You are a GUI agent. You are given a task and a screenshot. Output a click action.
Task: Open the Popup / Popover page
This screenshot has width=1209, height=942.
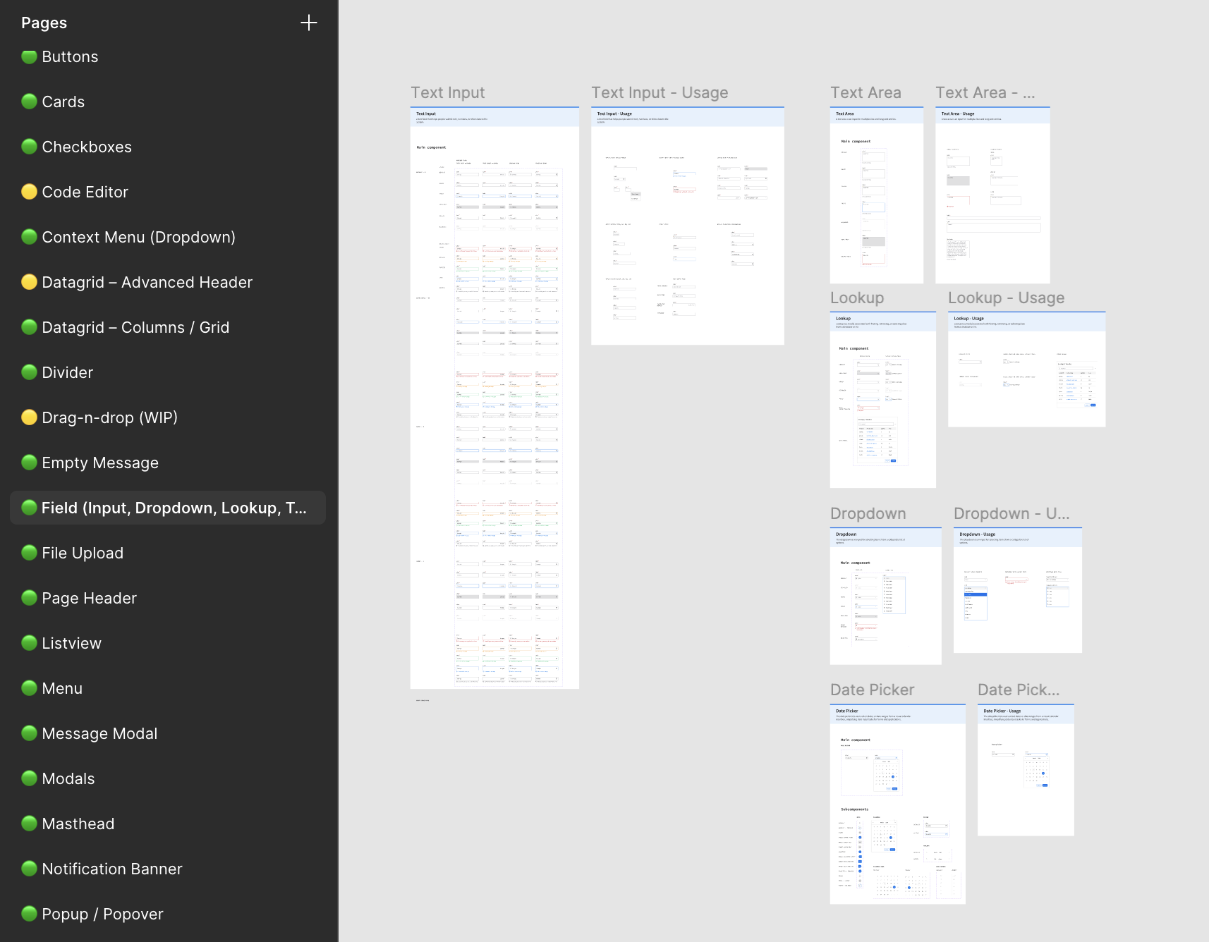[102, 914]
